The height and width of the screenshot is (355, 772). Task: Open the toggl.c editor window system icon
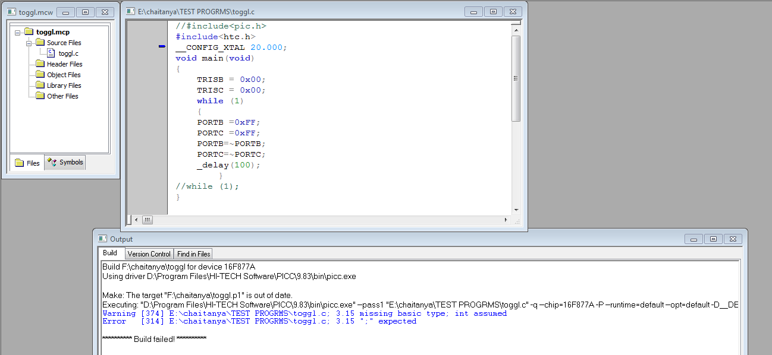pyautogui.click(x=130, y=11)
